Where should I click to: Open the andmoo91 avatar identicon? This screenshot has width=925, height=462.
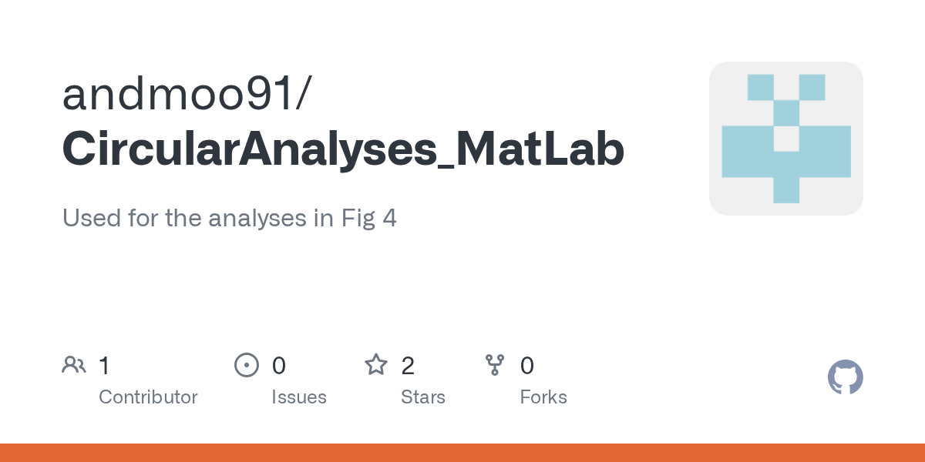[x=786, y=139]
